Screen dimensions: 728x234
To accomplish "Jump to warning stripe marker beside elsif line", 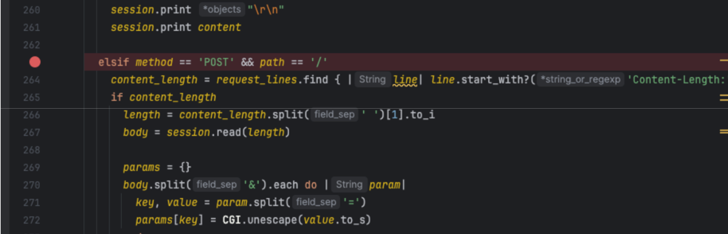I will 723,60.
